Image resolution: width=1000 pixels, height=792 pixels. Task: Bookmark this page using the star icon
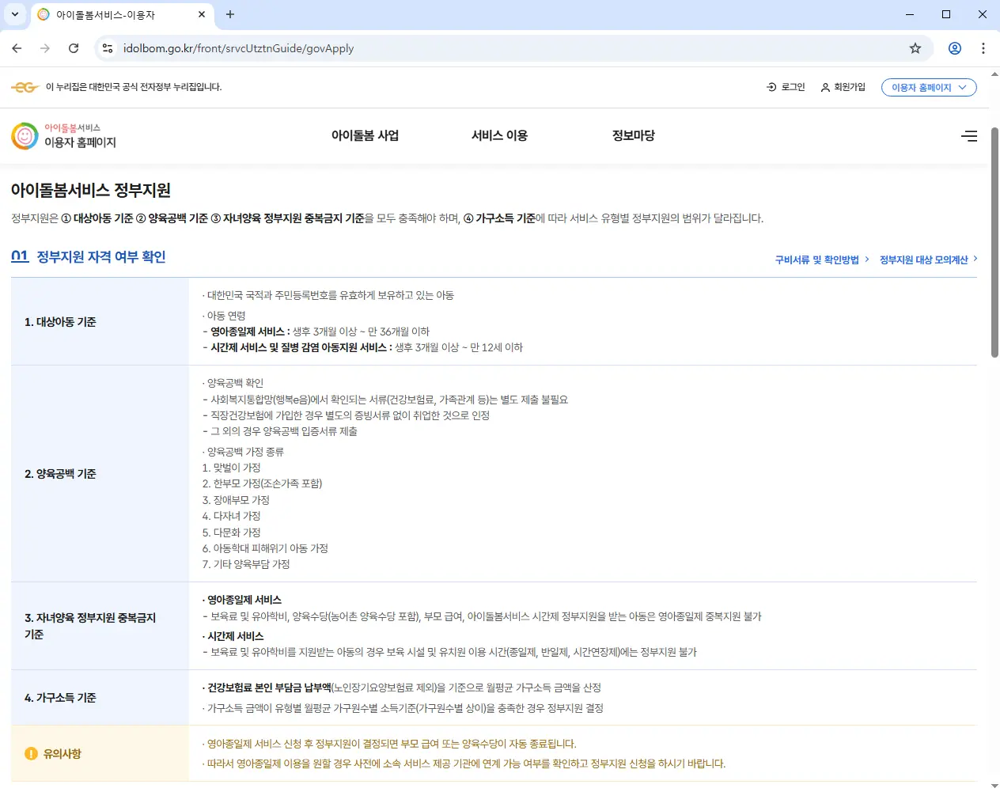pyautogui.click(x=915, y=48)
